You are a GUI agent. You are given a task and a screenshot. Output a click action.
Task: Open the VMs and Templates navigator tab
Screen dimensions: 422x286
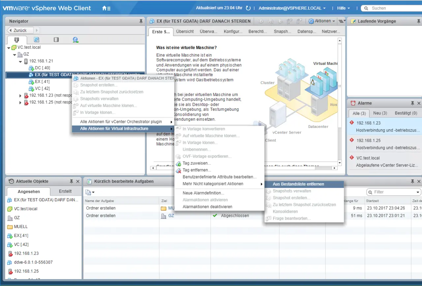point(37,40)
